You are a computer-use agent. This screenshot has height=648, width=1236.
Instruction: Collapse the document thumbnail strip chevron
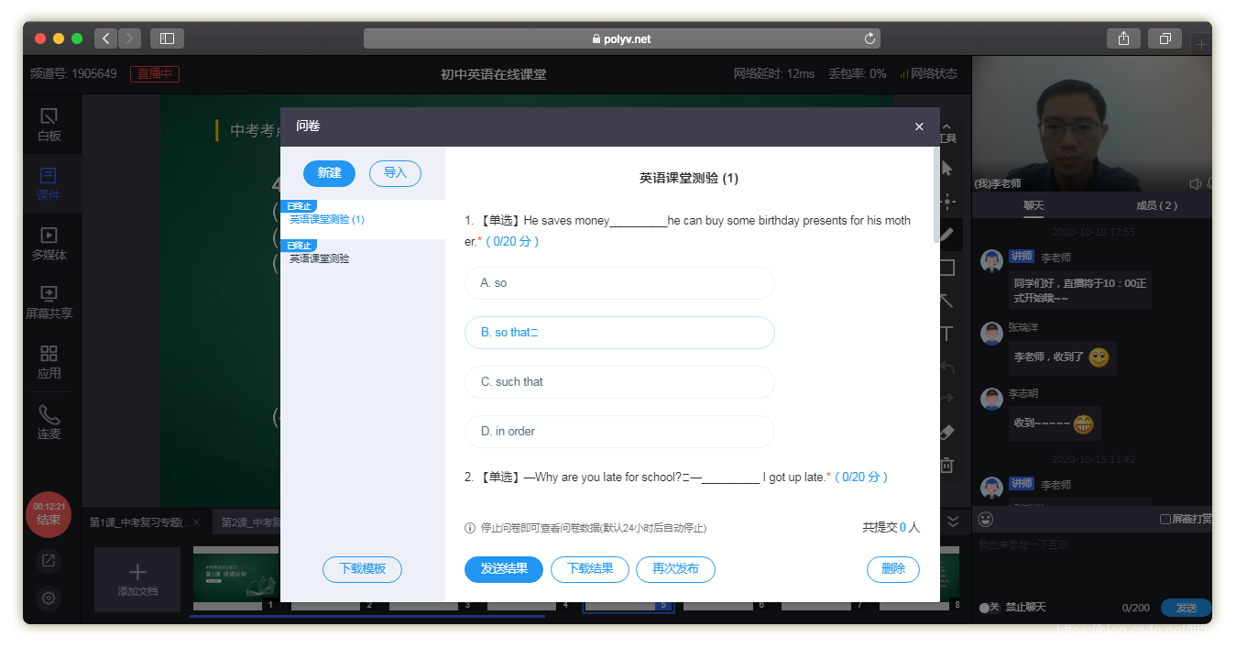pyautogui.click(x=953, y=522)
